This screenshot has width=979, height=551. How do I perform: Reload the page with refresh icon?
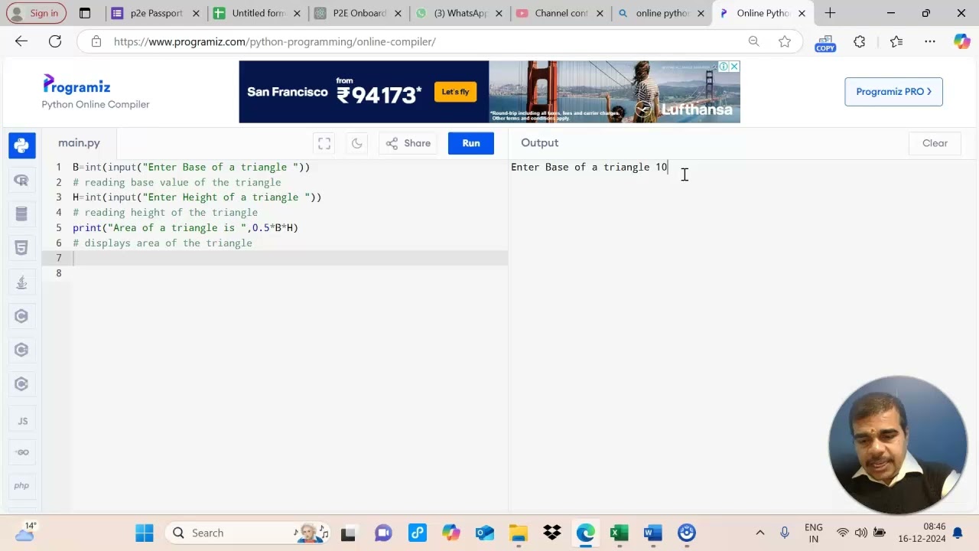[x=55, y=41]
